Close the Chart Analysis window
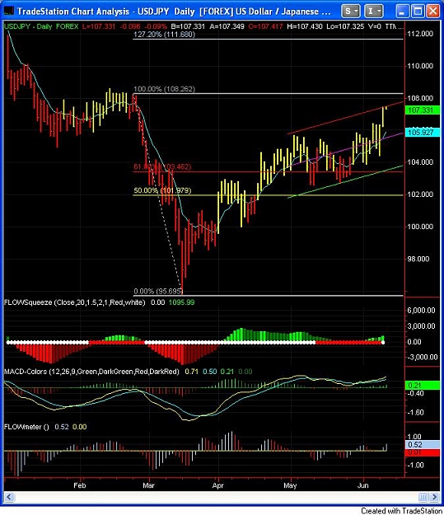The height and width of the screenshot is (515, 444). coord(433,12)
